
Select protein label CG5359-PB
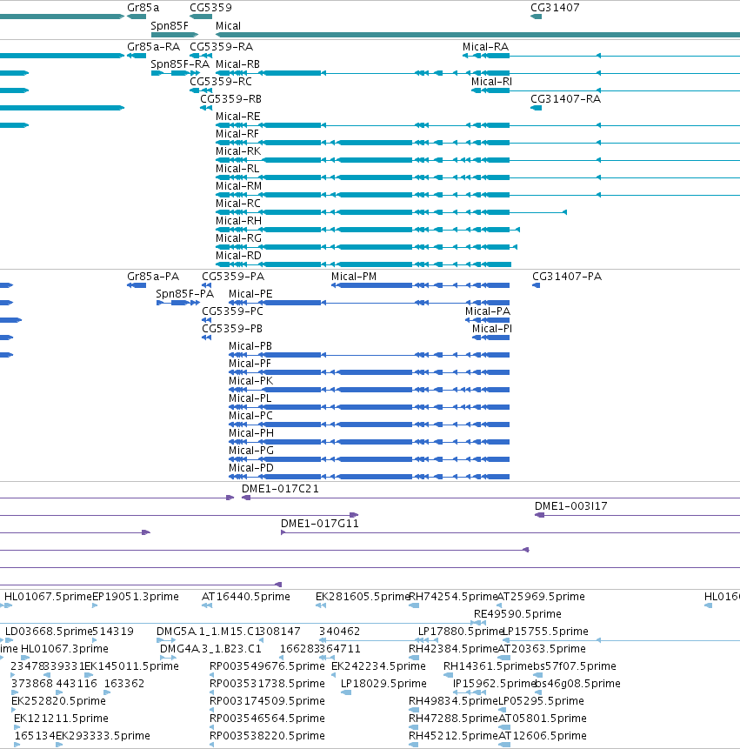[232, 329]
